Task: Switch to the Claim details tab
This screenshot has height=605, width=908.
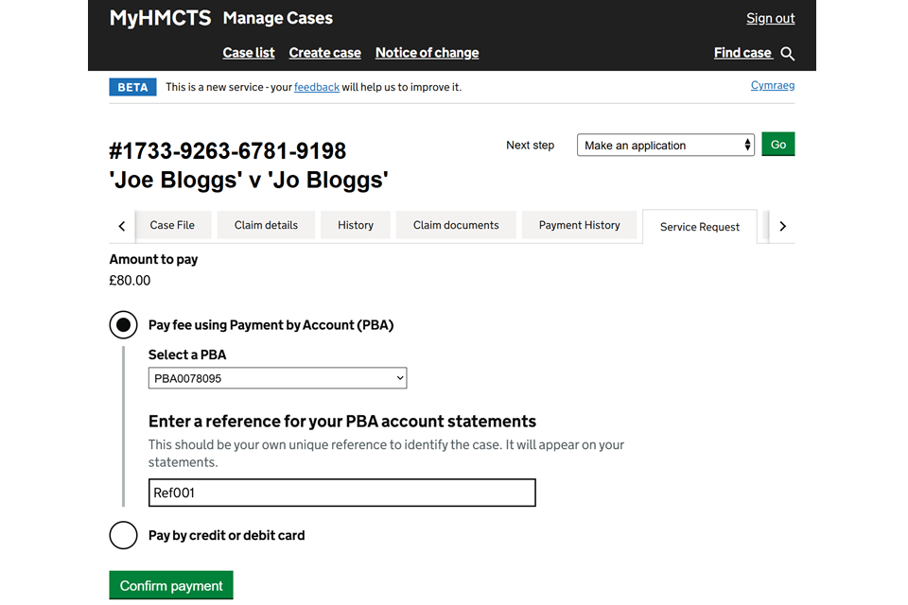Action: 266,225
